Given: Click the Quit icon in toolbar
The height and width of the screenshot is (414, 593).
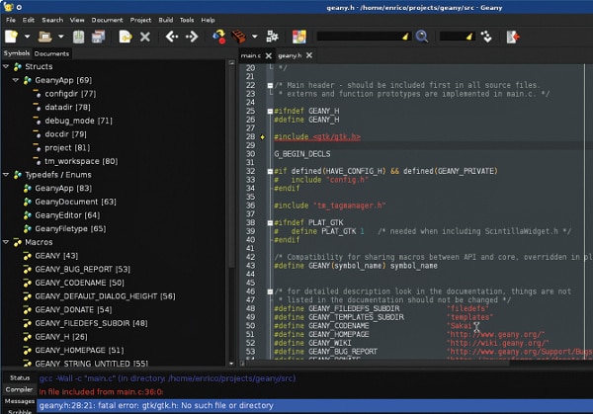Looking at the screenshot, I should click(x=512, y=37).
